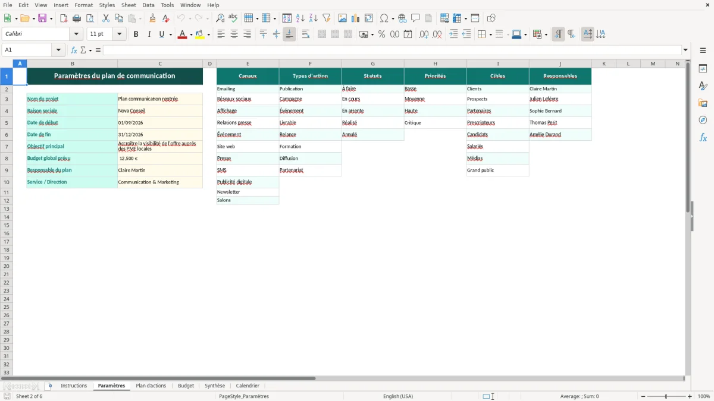The width and height of the screenshot is (714, 401).
Task: Open the Format menu
Action: [x=83, y=5]
